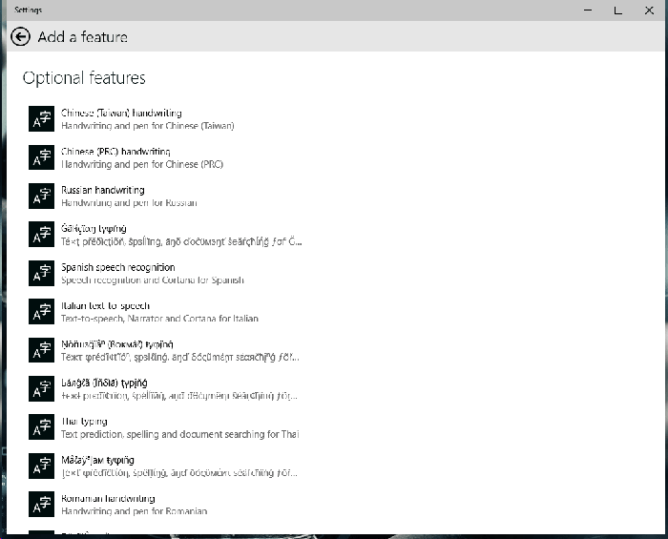The image size is (668, 539).
Task: Select Chinese (Taiwan) handwriting feature title
Action: click(121, 114)
